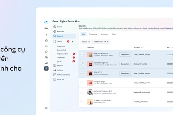Uncheck the New Stock Weekly ad checkbox
Screen dimensions: 173x115
coord(82,55)
